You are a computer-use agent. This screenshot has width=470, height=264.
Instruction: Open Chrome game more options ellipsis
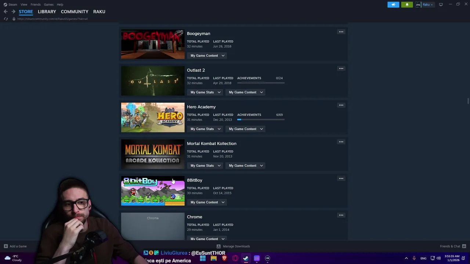[341, 215]
